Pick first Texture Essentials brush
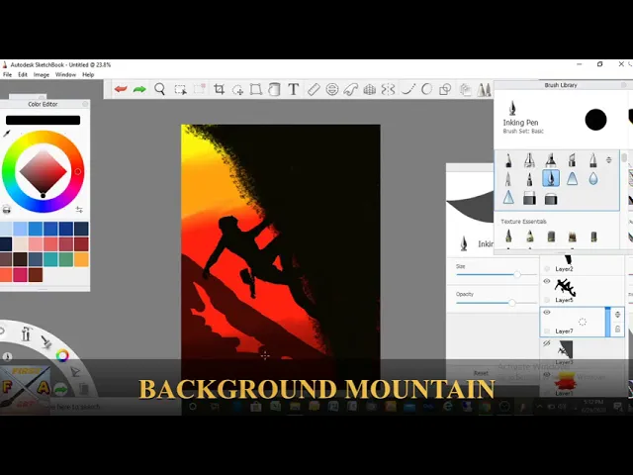633x475 pixels. point(508,236)
